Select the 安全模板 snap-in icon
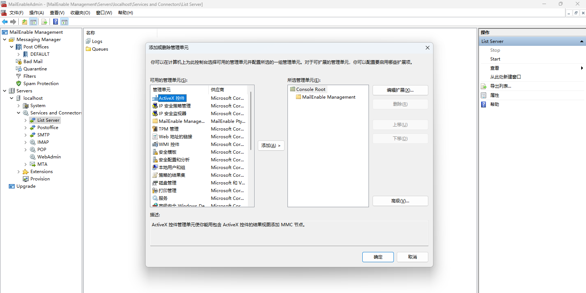586x293 pixels. click(x=155, y=152)
